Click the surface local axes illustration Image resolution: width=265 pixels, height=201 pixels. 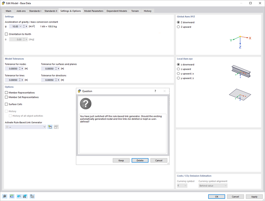point(240,95)
